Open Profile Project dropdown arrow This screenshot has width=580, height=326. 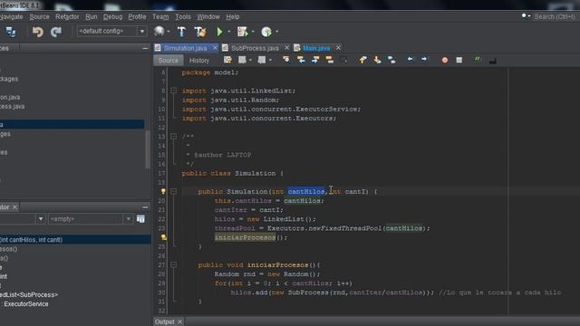click(276, 32)
